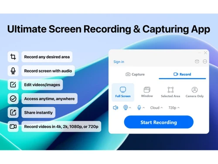Click the Record videos in 4k, 2k label
The height and width of the screenshot is (164, 218).
61,126
